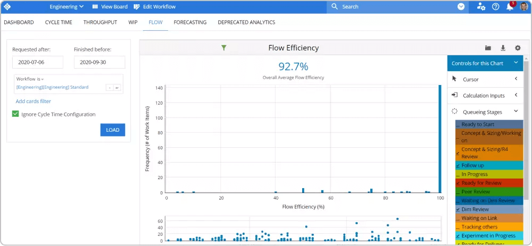Toggle the Follow up queueing stage
The image size is (532, 246).
click(x=458, y=166)
